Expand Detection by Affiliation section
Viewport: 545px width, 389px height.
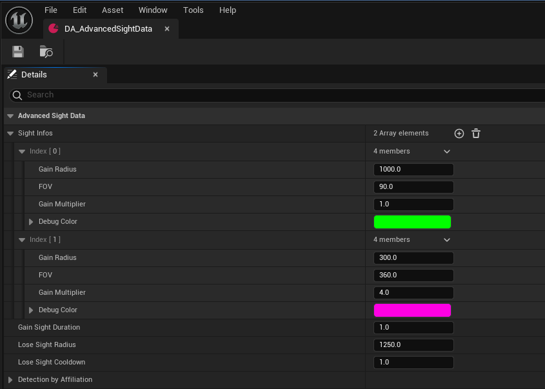coord(10,379)
